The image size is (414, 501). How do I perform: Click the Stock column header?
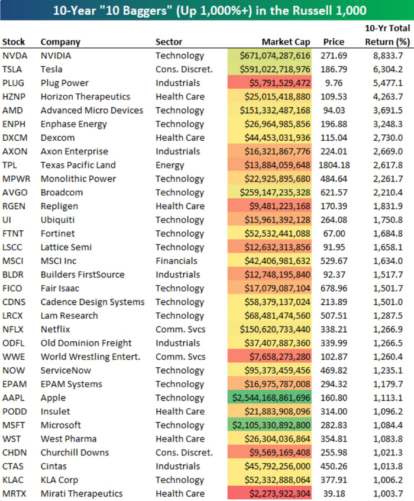click(14, 42)
